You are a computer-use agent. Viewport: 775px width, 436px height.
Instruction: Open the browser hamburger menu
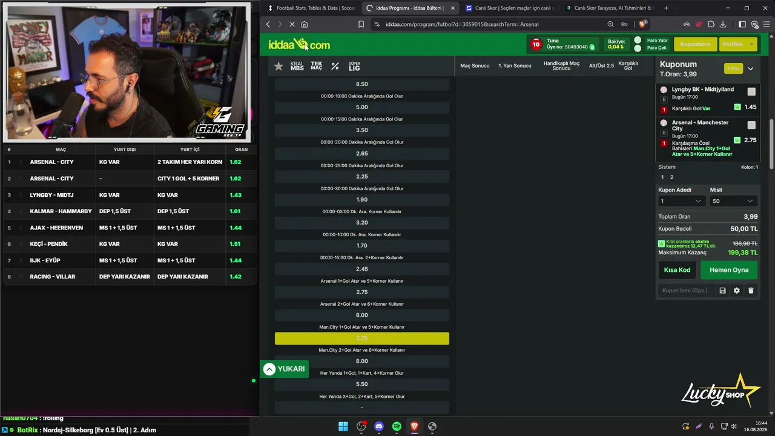[766, 24]
